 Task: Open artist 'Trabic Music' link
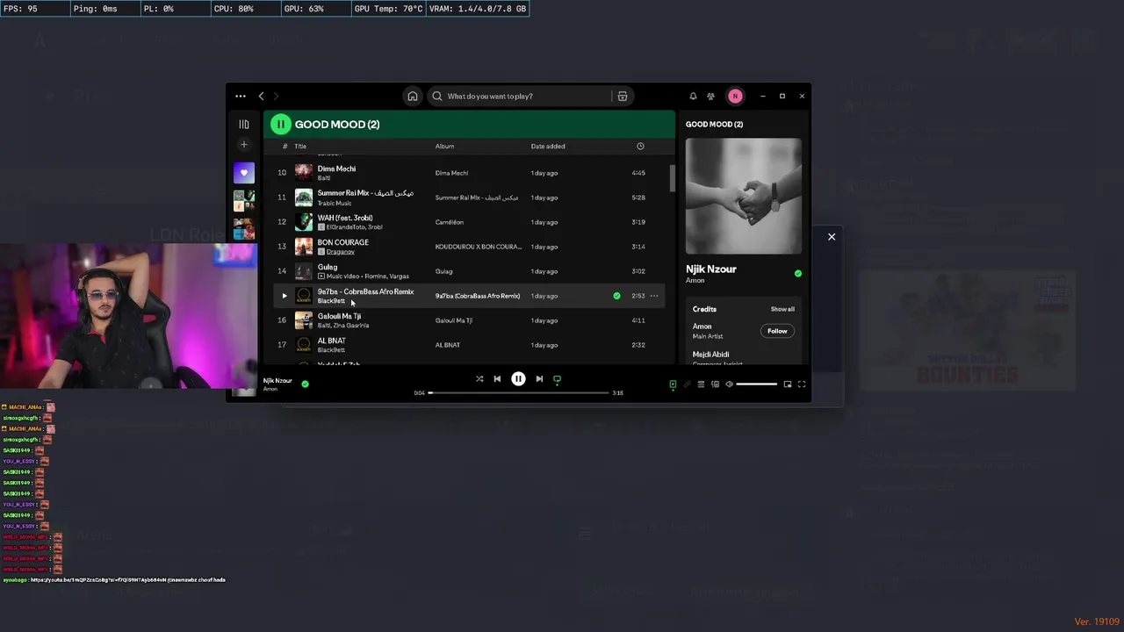335,203
